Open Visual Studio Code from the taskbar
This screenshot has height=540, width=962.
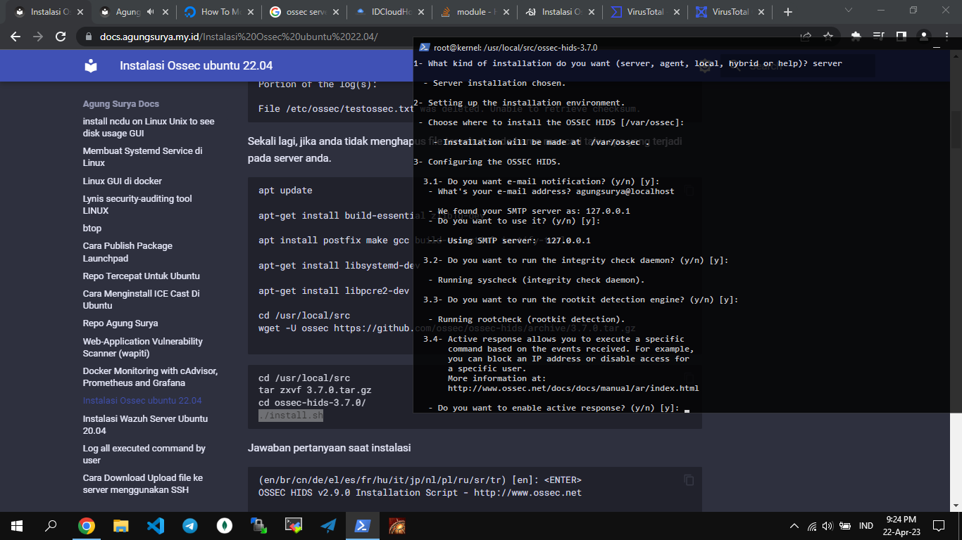tap(156, 525)
